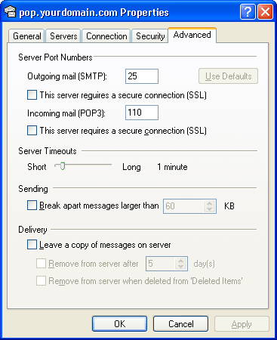Open the Servers tab
This screenshot has height=340, width=277.
(63, 36)
